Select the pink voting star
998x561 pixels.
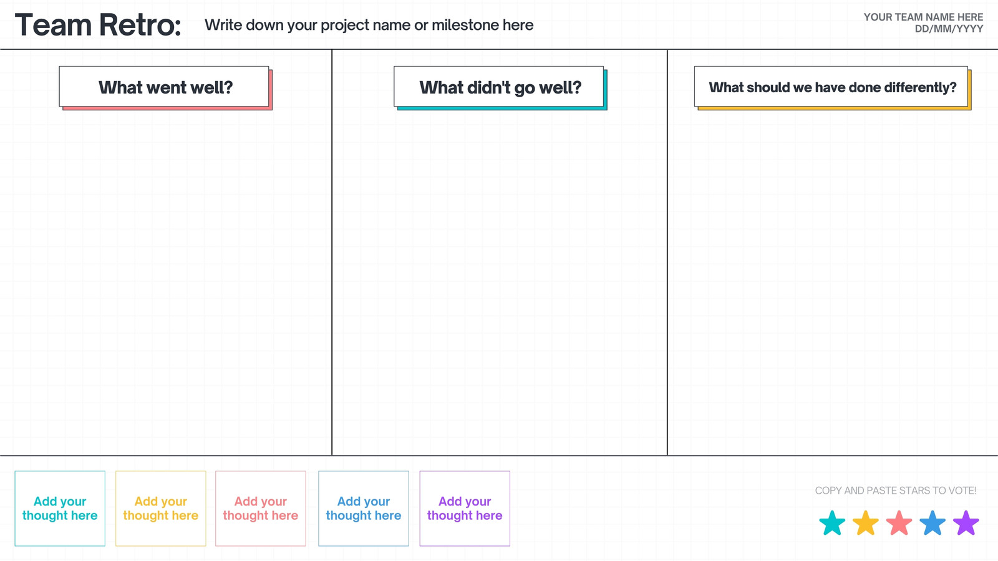[899, 523]
